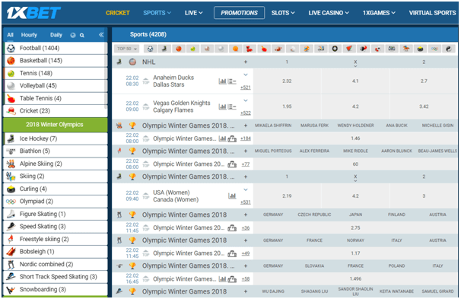Filter by the Olympic rings icon in strip

(434, 49)
